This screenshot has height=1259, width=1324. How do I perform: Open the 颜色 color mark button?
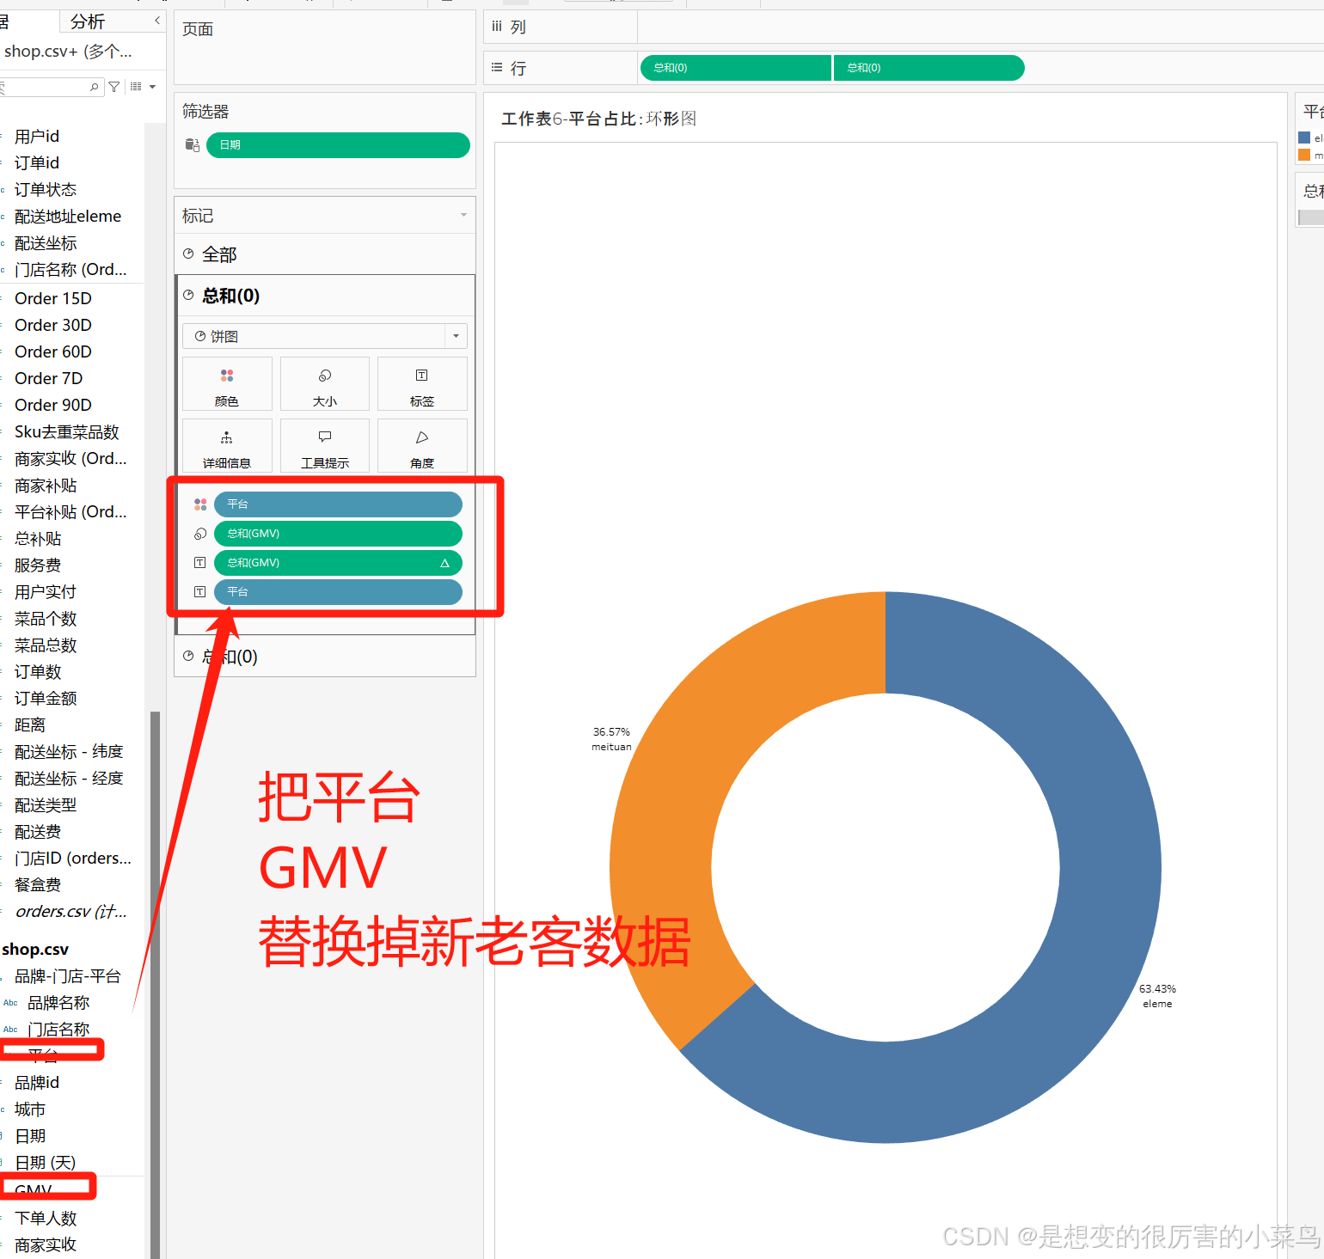pyautogui.click(x=227, y=384)
